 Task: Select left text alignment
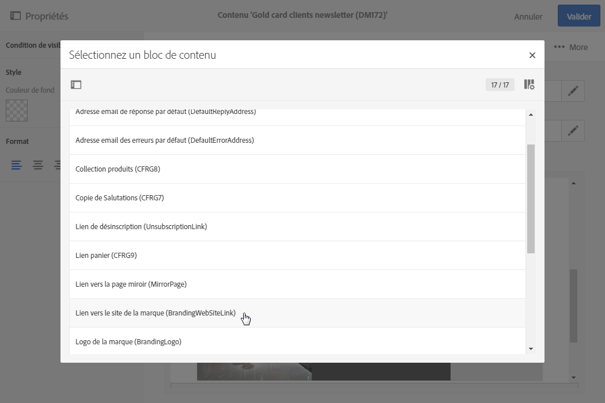click(17, 165)
